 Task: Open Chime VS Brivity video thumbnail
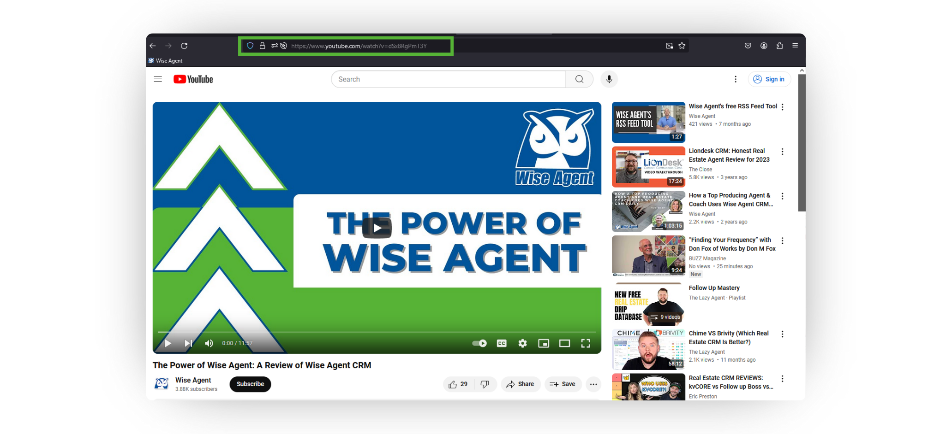coord(648,349)
